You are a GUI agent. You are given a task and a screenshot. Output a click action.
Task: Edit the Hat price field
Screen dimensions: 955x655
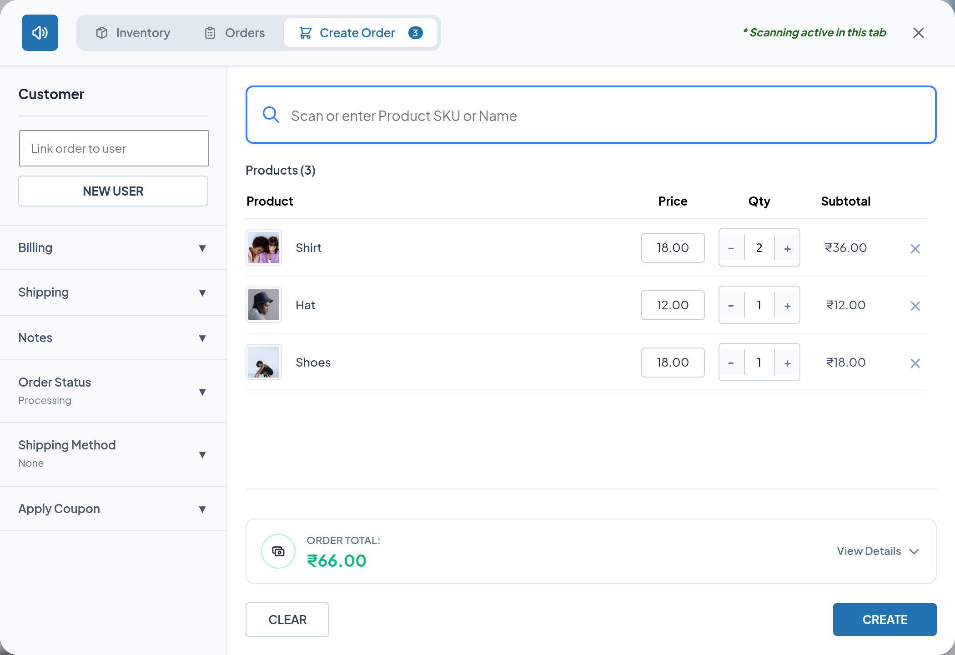673,305
